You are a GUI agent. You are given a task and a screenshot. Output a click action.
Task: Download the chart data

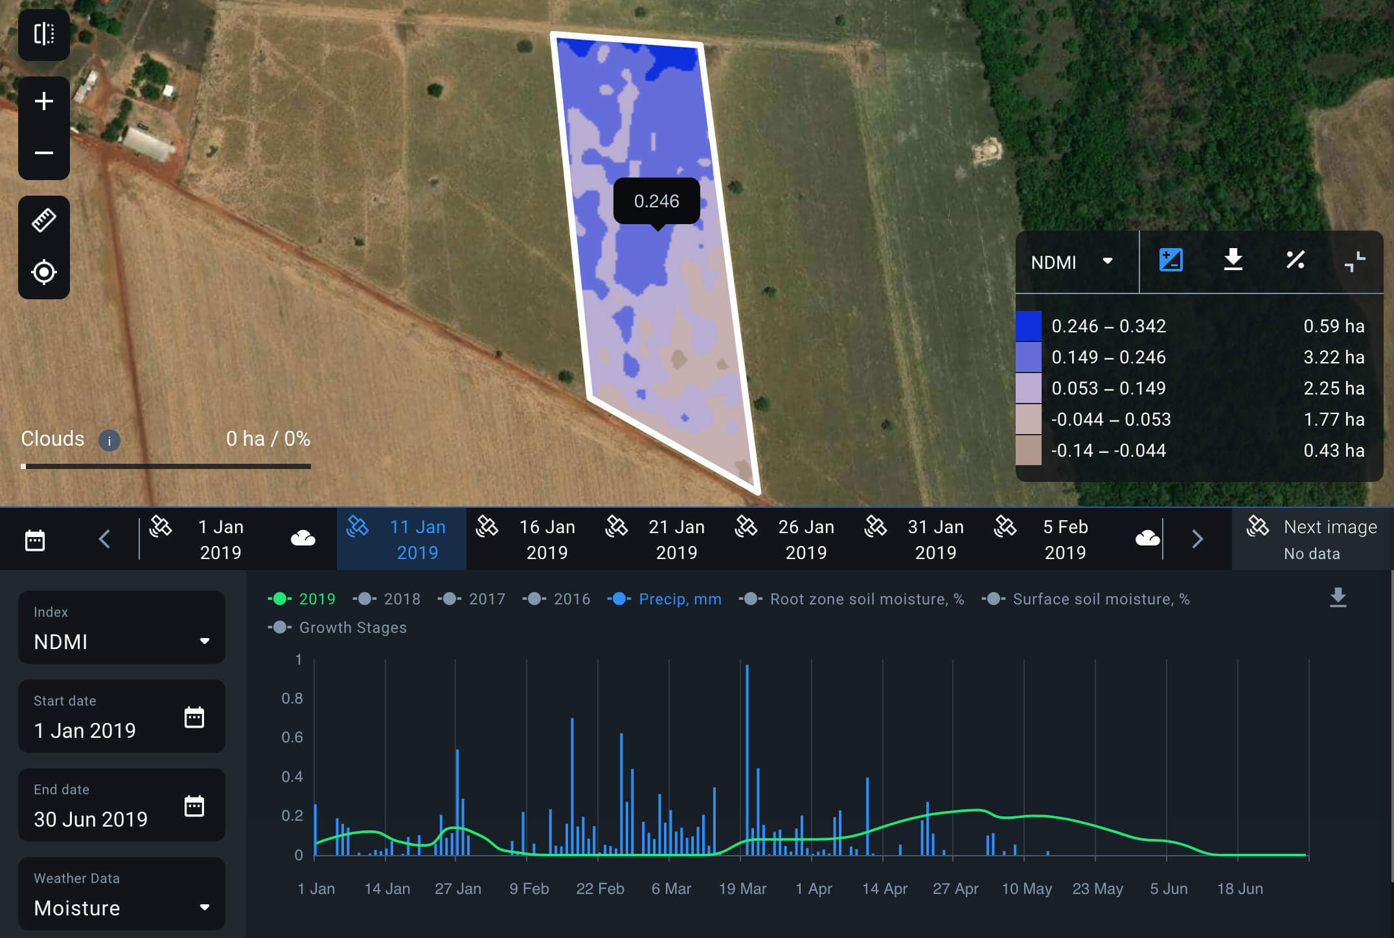[x=1338, y=597]
